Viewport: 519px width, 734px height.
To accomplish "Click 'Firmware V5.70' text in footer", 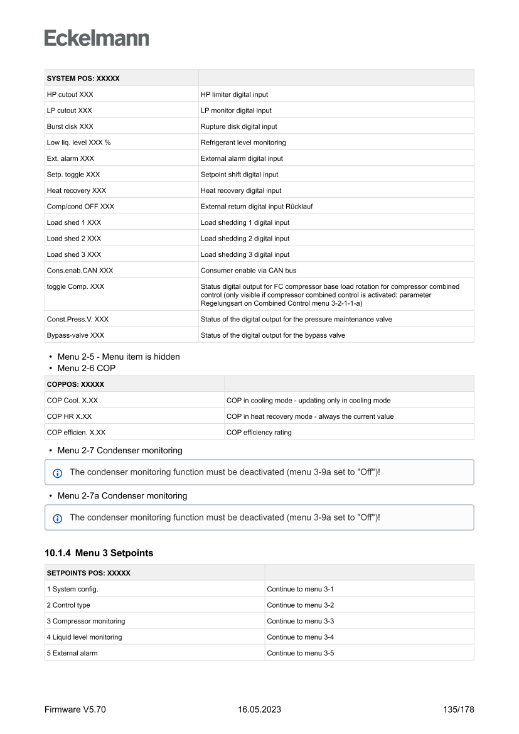I will click(75, 710).
